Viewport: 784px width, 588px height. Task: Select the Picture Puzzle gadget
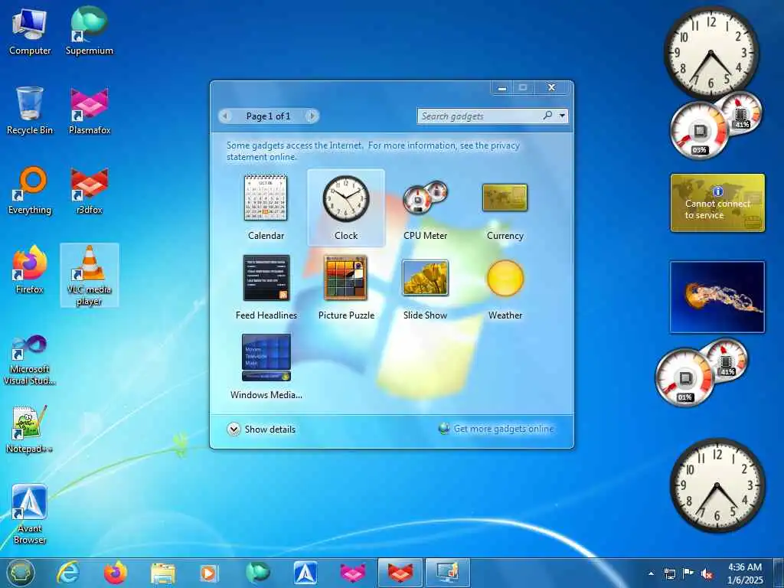pos(346,288)
